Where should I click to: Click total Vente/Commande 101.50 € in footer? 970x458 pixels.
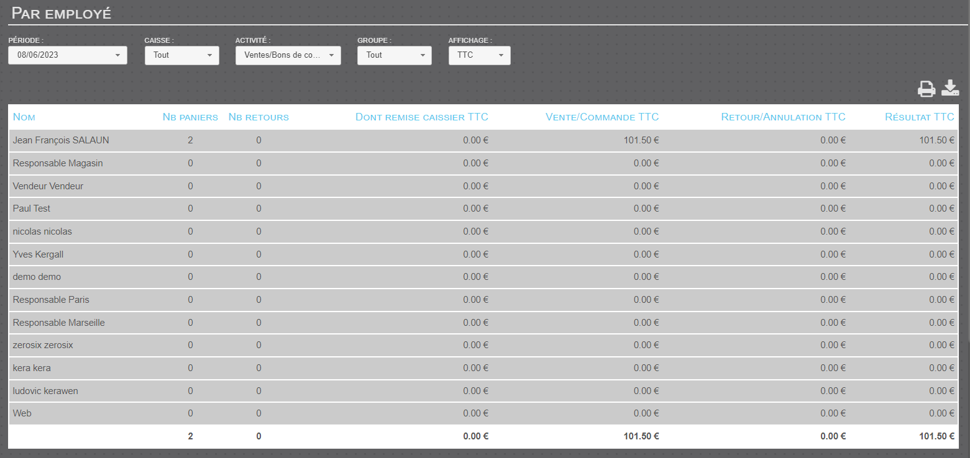[641, 436]
